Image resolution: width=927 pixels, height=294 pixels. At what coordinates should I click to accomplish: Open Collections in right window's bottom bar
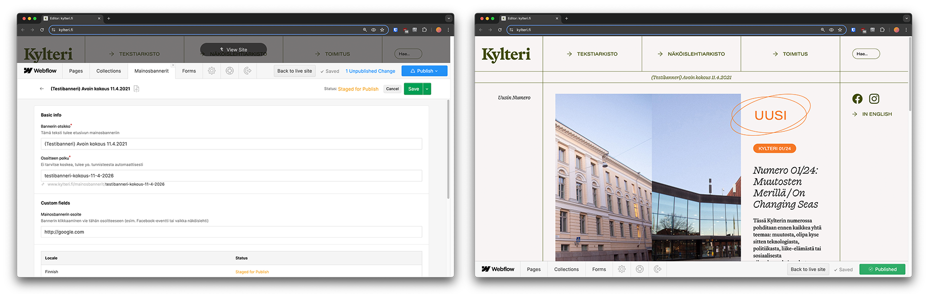[x=566, y=269]
